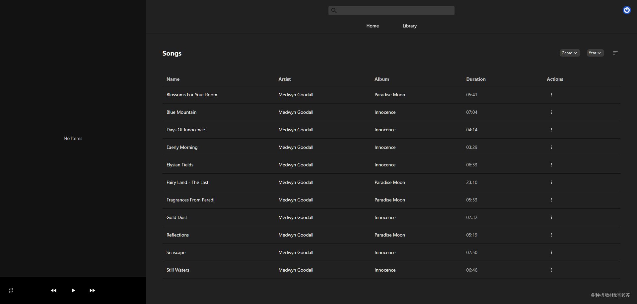This screenshot has height=304, width=637.
Task: Expand the Year filter dropdown
Action: pyautogui.click(x=595, y=53)
